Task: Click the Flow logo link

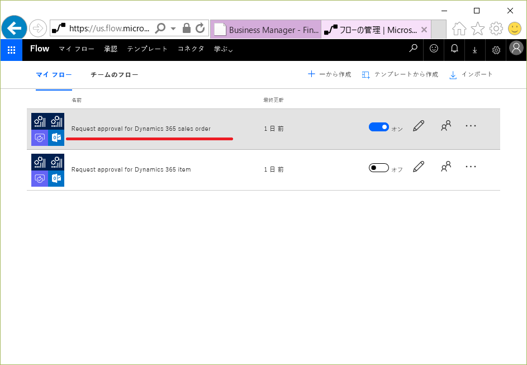Action: [x=40, y=49]
